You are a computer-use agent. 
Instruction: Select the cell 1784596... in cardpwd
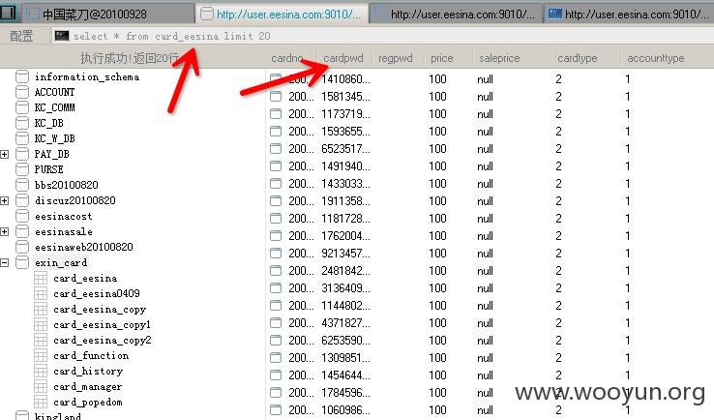[x=345, y=393]
